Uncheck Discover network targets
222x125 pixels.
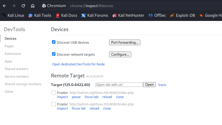coord(54,54)
